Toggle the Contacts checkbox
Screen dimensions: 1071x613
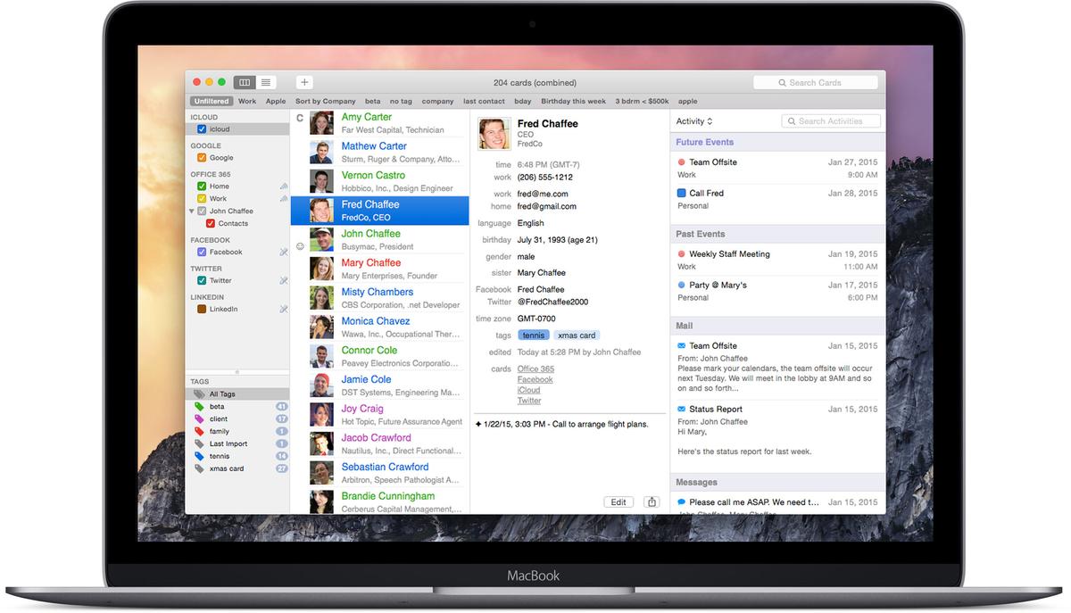pos(211,223)
